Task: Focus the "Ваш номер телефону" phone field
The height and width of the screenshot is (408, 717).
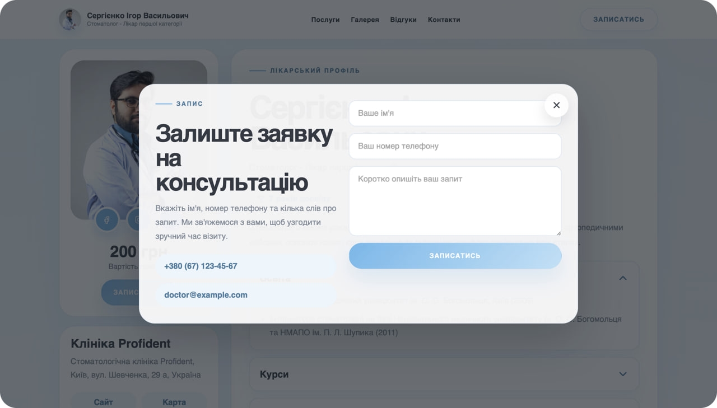Action: [x=455, y=146]
